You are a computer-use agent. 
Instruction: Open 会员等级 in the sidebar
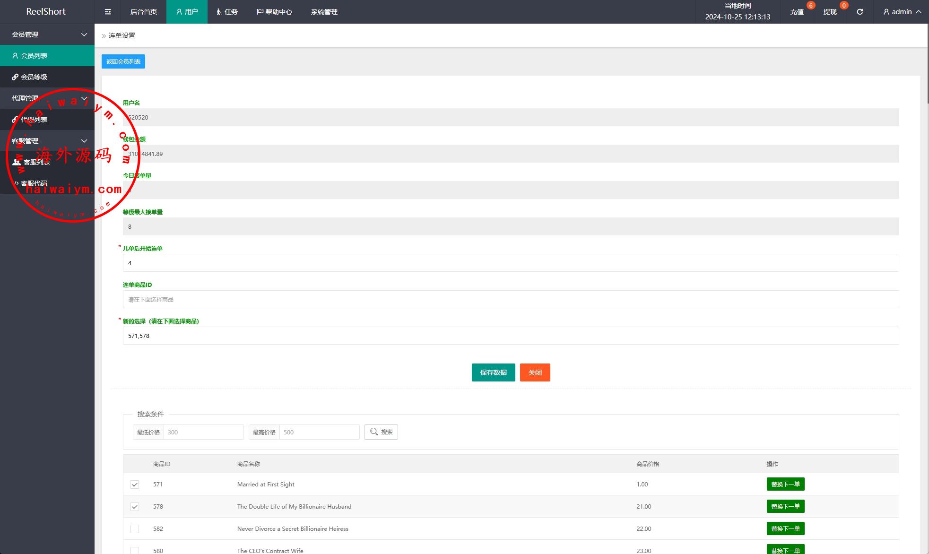coord(34,77)
